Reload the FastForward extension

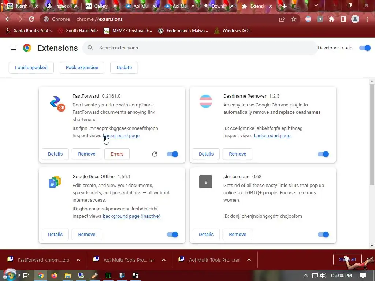pos(155,154)
